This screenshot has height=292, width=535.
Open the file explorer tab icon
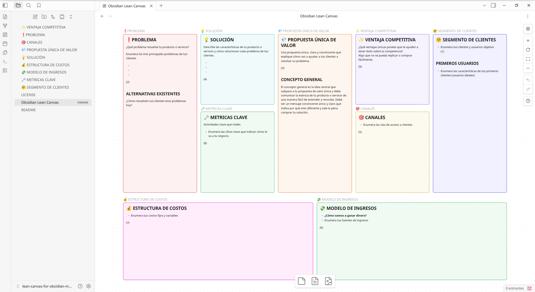click(x=18, y=5)
